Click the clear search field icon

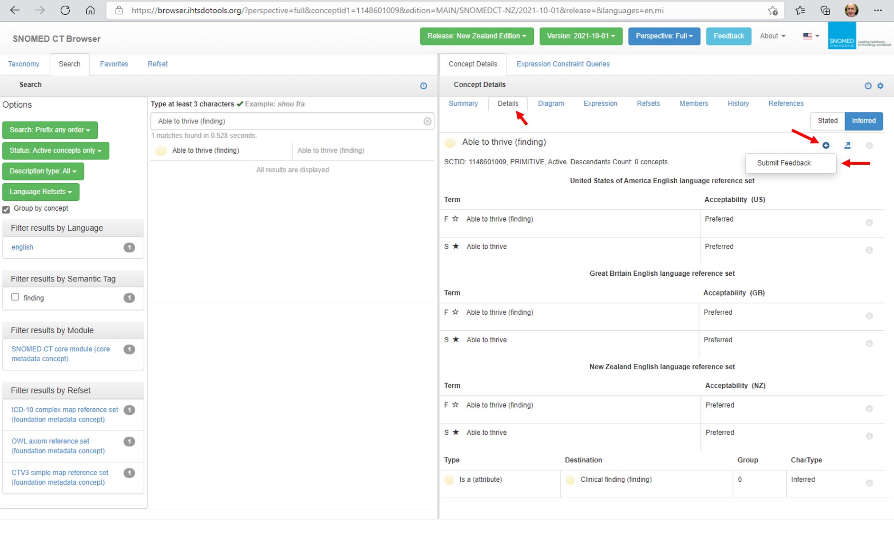[x=427, y=122]
